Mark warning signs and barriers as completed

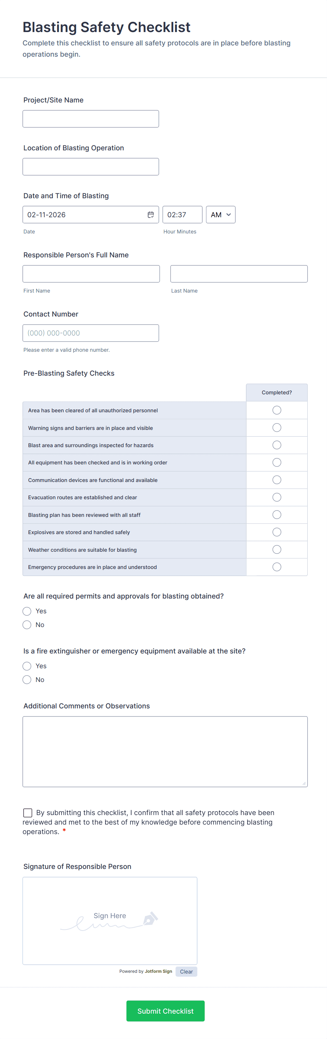pos(277,427)
